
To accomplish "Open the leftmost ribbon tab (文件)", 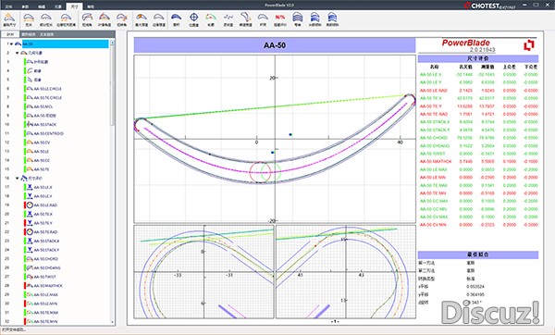I will [8, 6].
